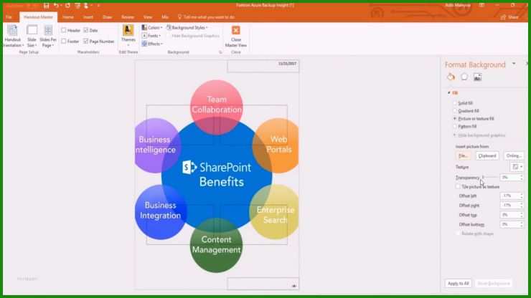
Task: Switch to the Insert tab
Action: coord(88,17)
